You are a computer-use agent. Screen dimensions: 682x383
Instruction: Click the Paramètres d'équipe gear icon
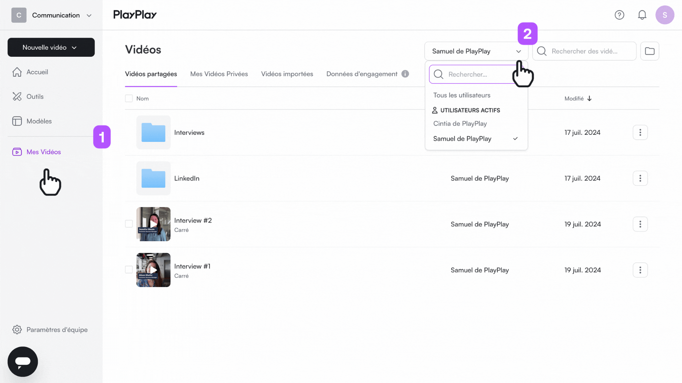tap(17, 329)
